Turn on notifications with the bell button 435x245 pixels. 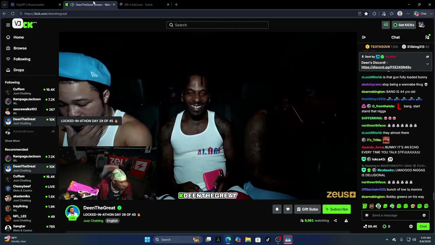click(x=277, y=209)
